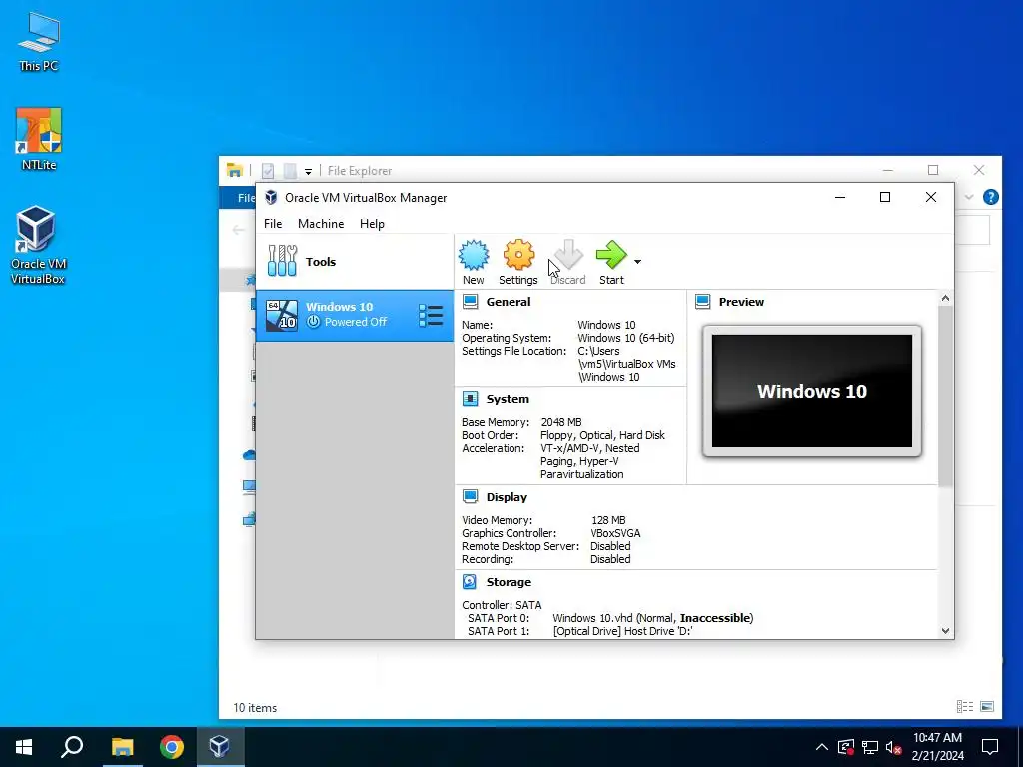Click the Storage section heading

click(x=509, y=582)
